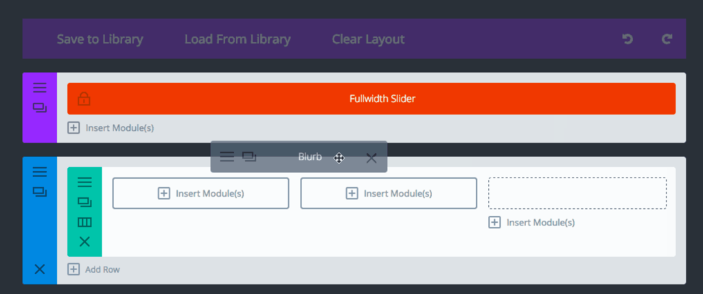Select Clear Layout option

click(x=368, y=39)
